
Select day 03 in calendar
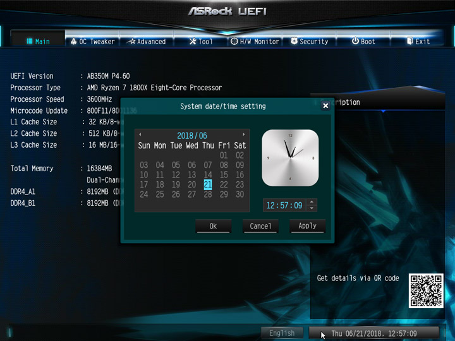pyautogui.click(x=144, y=165)
